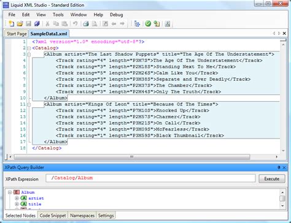Click the XPath Expression input field
The image size is (291, 223).
tap(150, 178)
